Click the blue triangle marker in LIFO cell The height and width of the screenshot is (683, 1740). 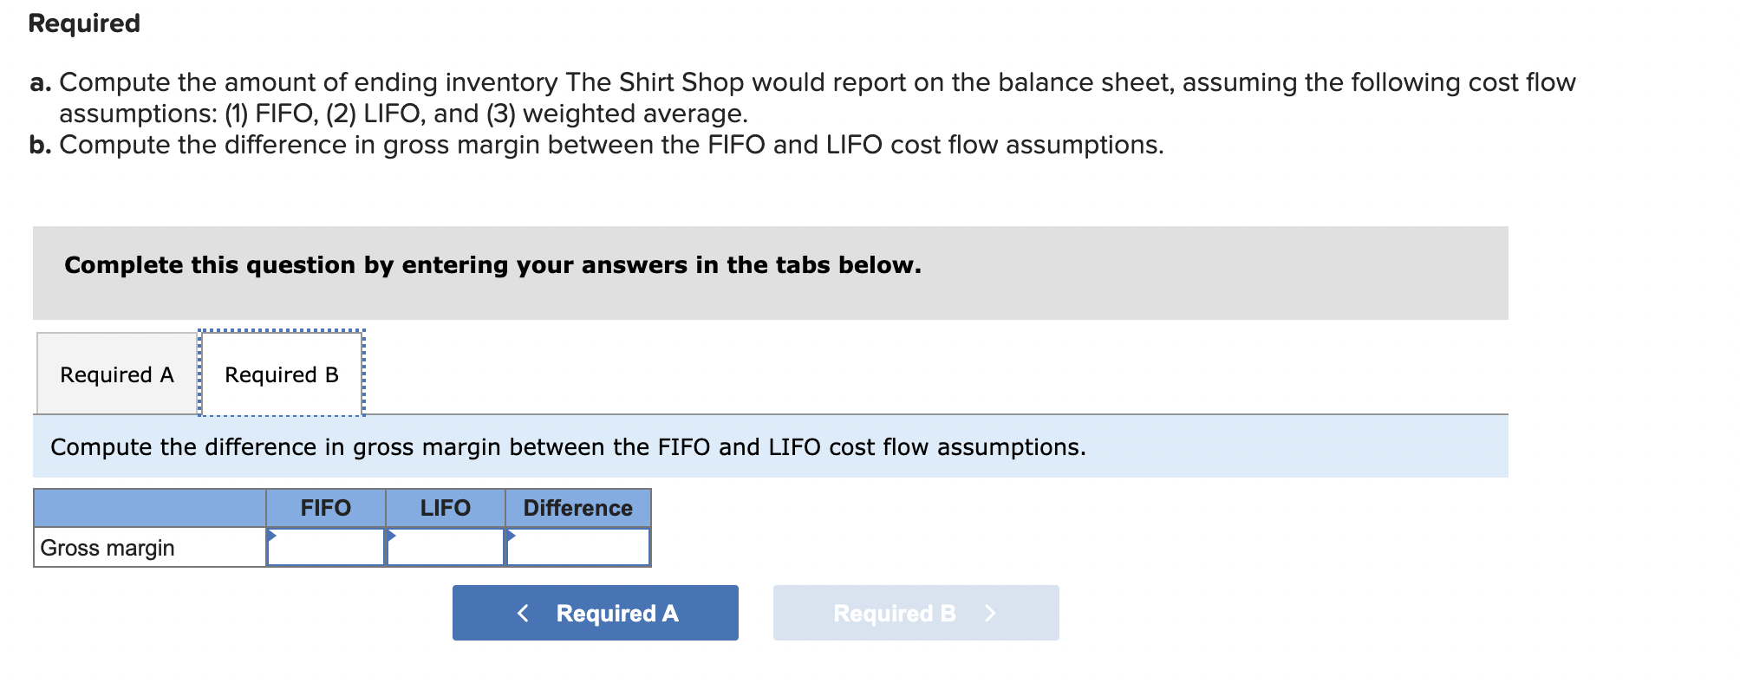coord(392,536)
